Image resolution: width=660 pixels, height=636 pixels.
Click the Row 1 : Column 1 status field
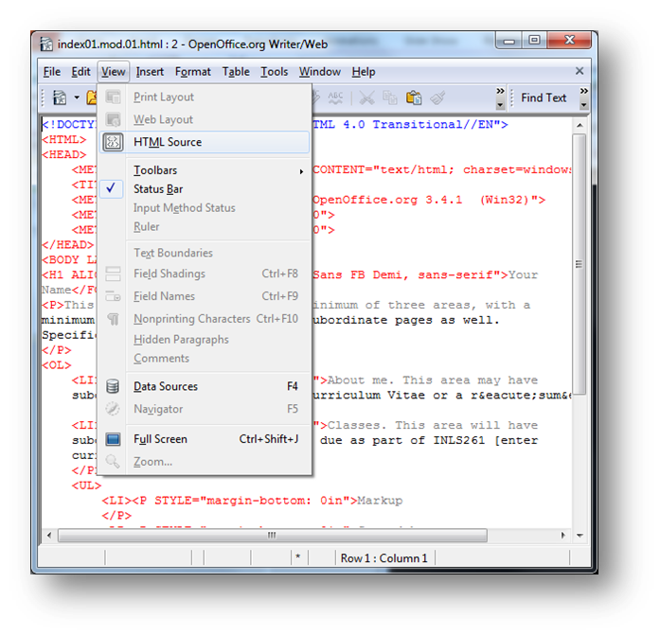pyautogui.click(x=384, y=558)
